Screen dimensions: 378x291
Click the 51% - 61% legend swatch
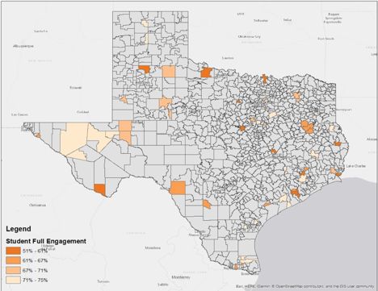13,251
